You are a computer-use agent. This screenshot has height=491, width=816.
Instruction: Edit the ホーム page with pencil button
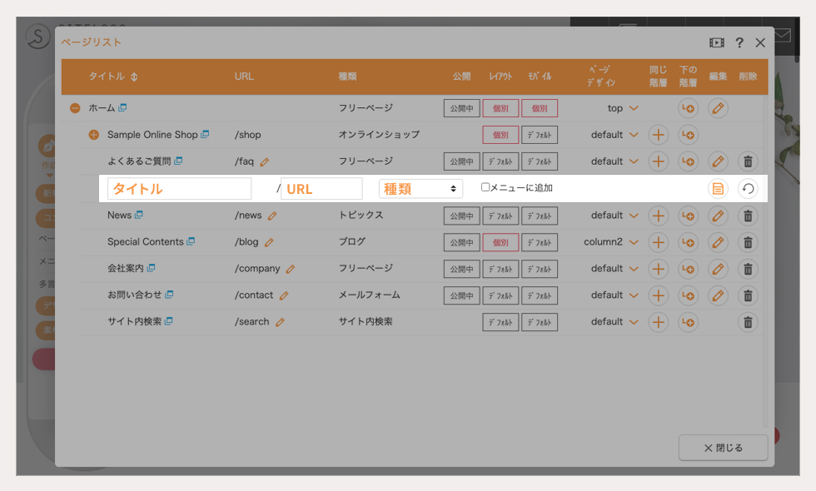(718, 108)
